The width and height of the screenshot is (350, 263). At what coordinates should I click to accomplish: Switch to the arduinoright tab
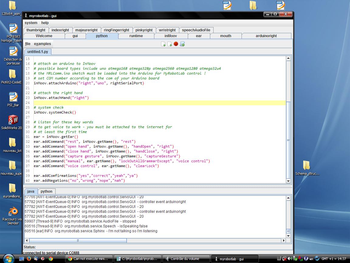(x=266, y=36)
